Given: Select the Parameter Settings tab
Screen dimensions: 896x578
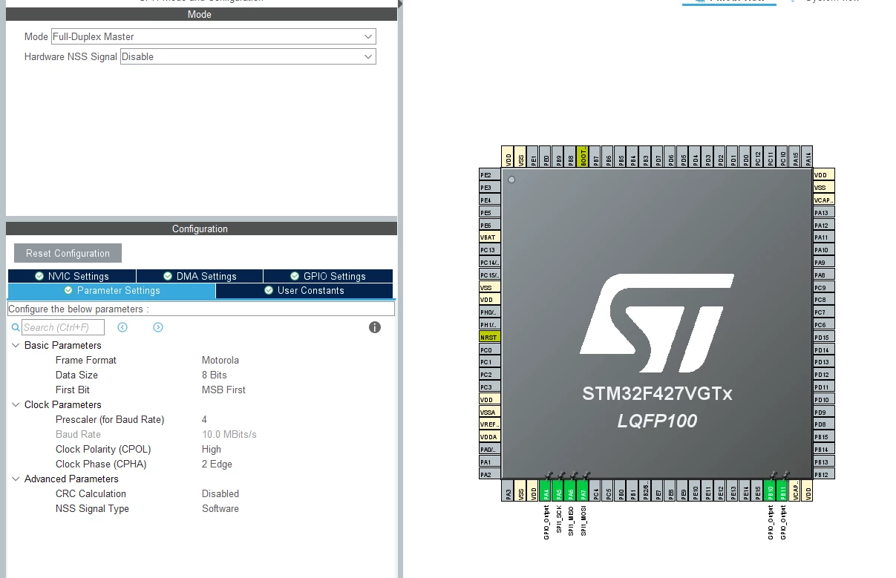Looking at the screenshot, I should coord(111,291).
